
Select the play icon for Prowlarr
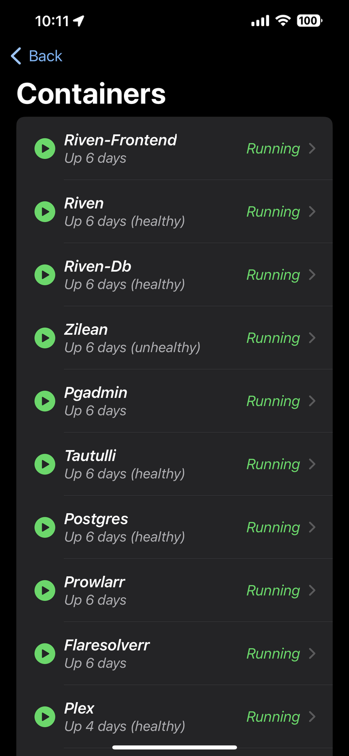[45, 590]
